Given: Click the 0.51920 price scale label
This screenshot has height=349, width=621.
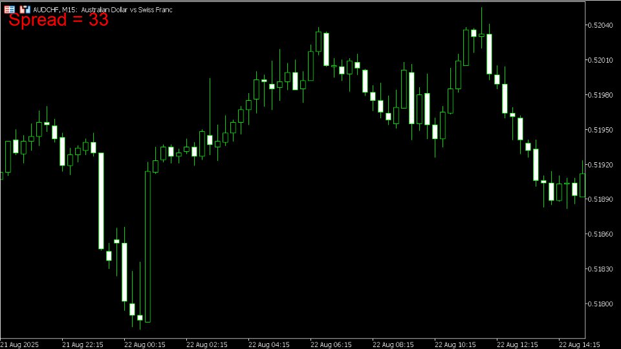Looking at the screenshot, I should 600,165.
